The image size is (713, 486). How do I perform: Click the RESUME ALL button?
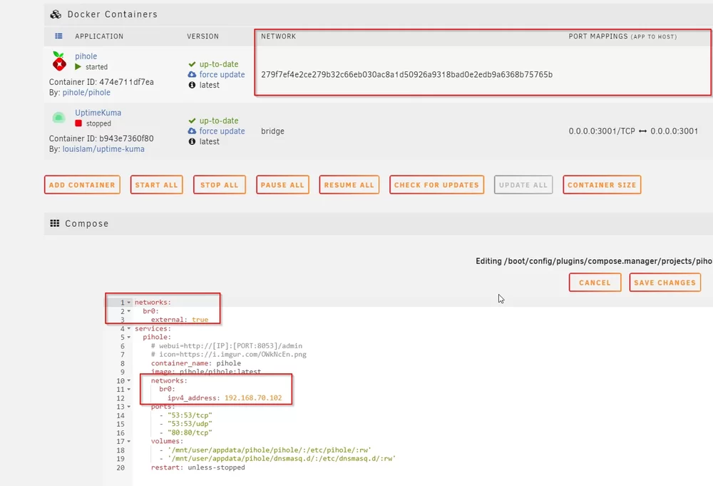coord(349,185)
